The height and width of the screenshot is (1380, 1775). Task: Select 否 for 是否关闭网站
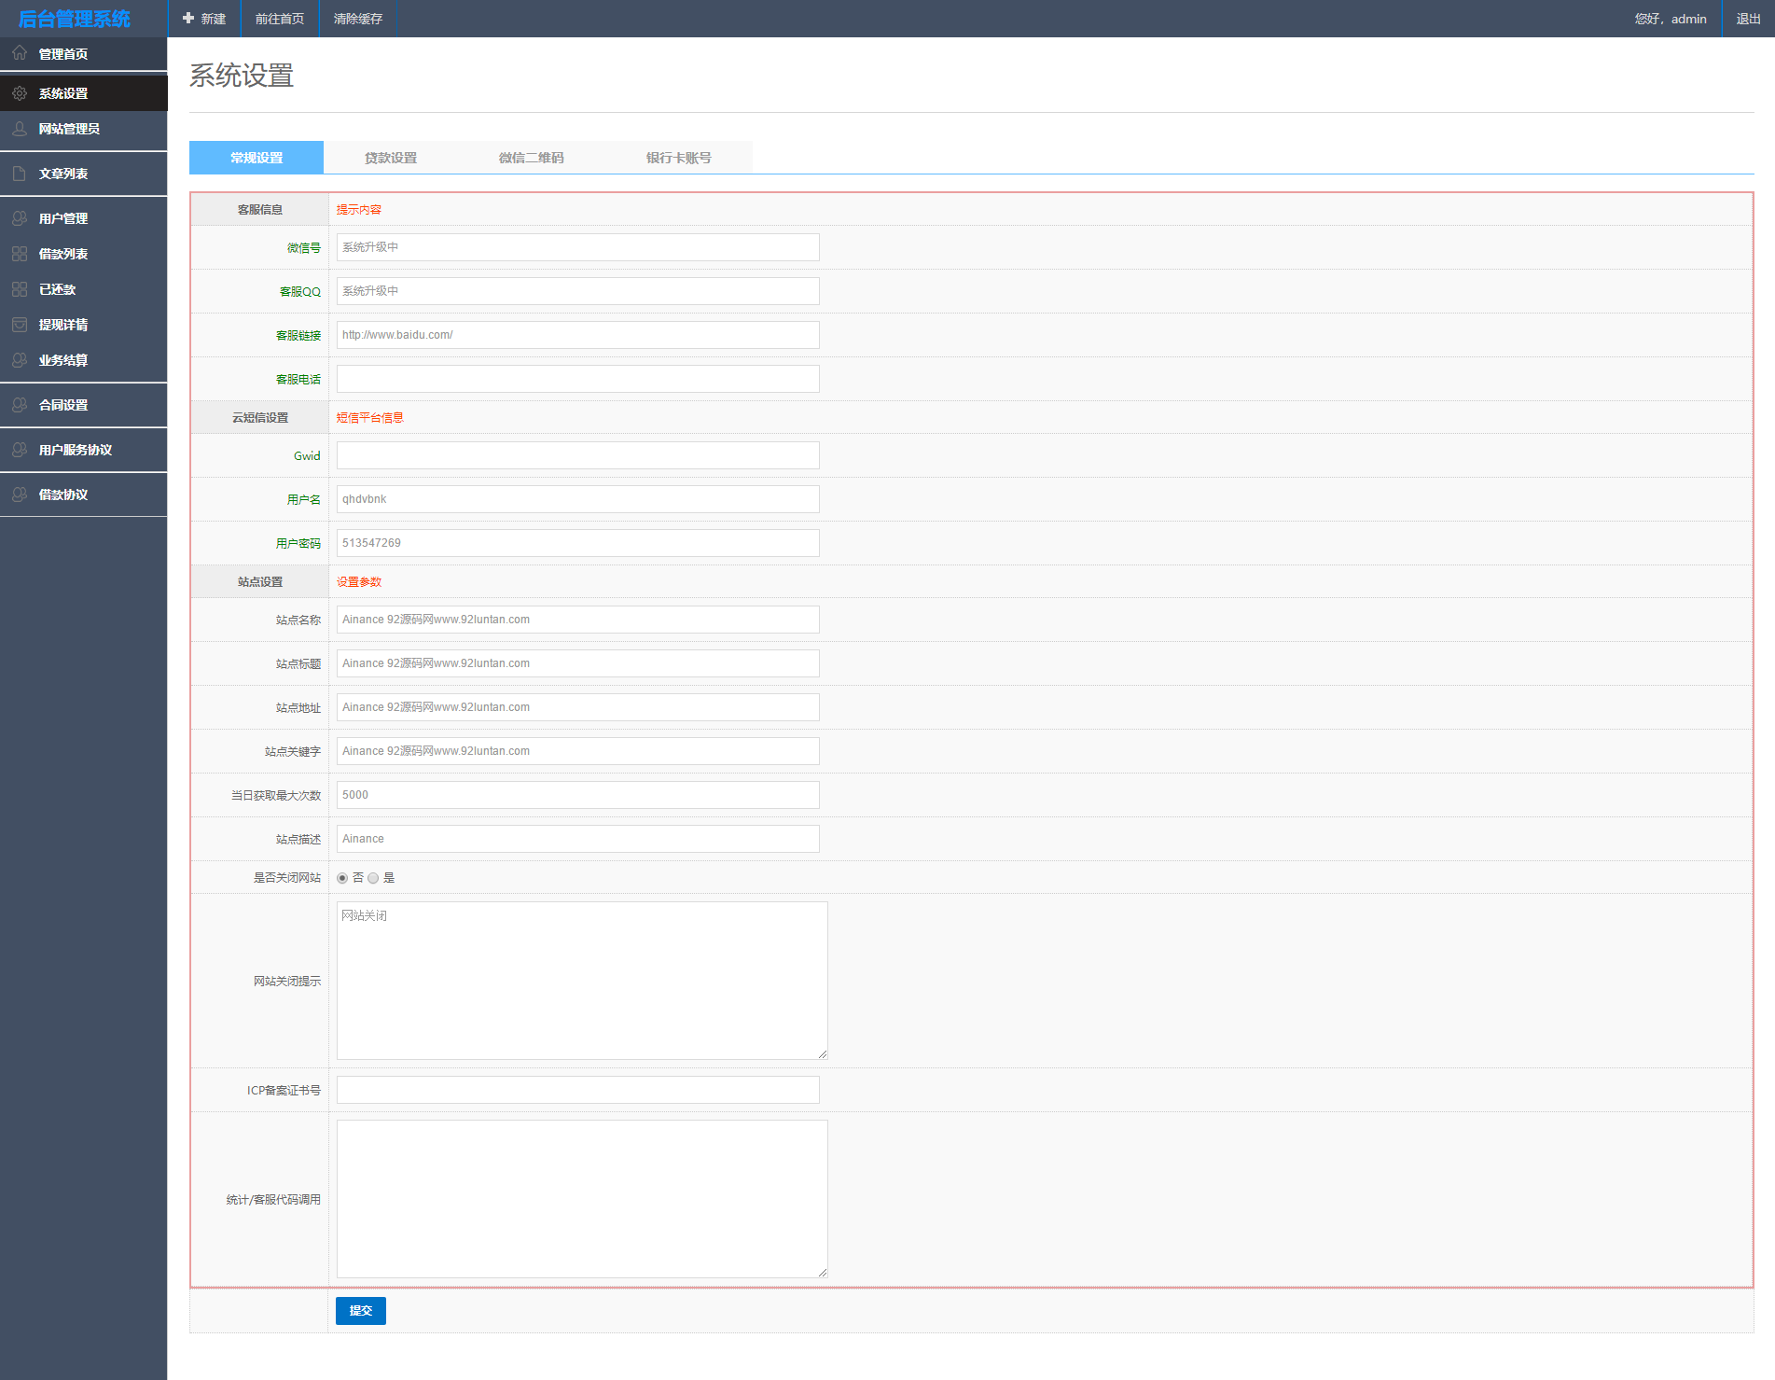[342, 878]
